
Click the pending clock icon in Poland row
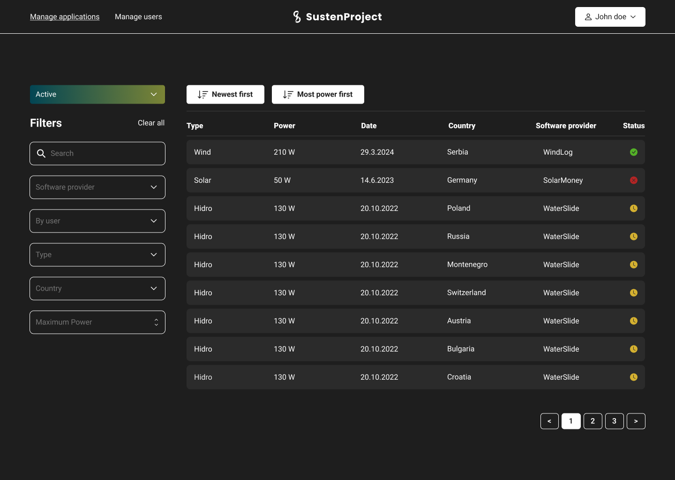tap(633, 209)
